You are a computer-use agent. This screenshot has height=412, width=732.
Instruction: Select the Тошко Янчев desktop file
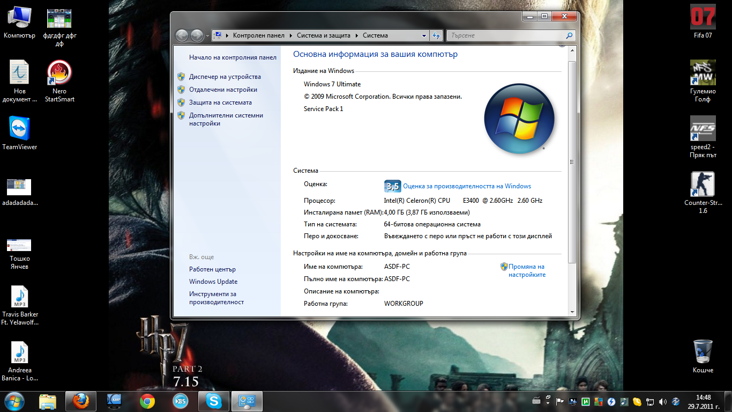pos(20,253)
